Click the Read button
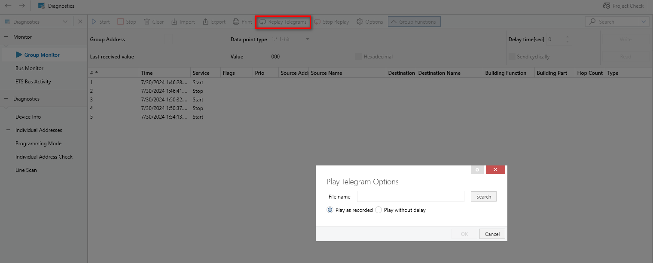Image resolution: width=653 pixels, height=263 pixels. pos(626,57)
